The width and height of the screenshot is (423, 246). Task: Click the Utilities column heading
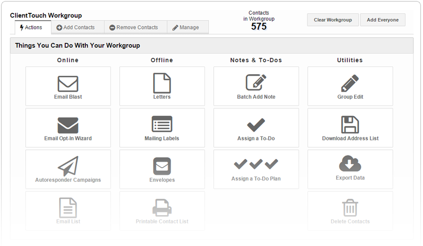pos(350,60)
